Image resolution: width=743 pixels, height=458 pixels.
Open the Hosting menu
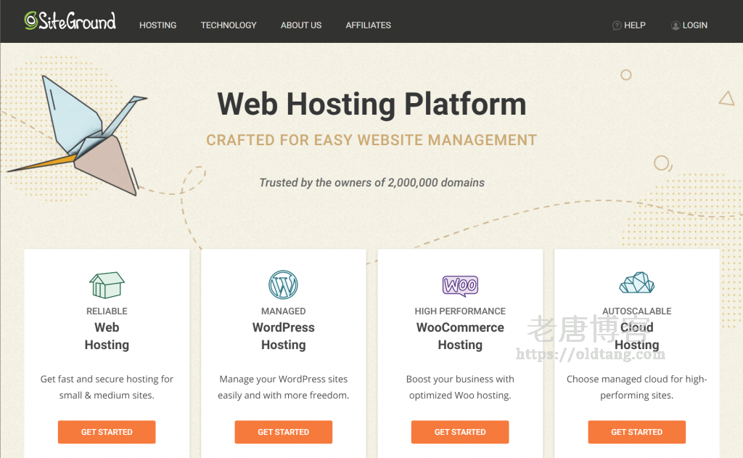tap(157, 25)
